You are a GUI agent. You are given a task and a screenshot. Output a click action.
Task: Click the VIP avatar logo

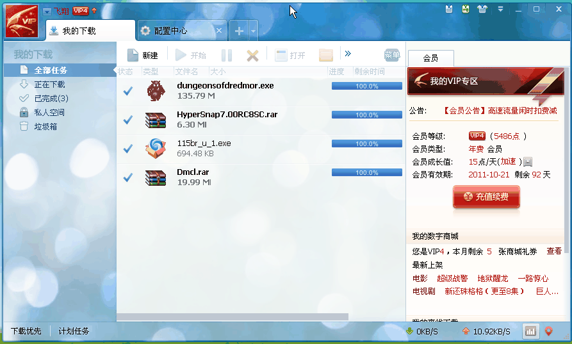pos(22,21)
